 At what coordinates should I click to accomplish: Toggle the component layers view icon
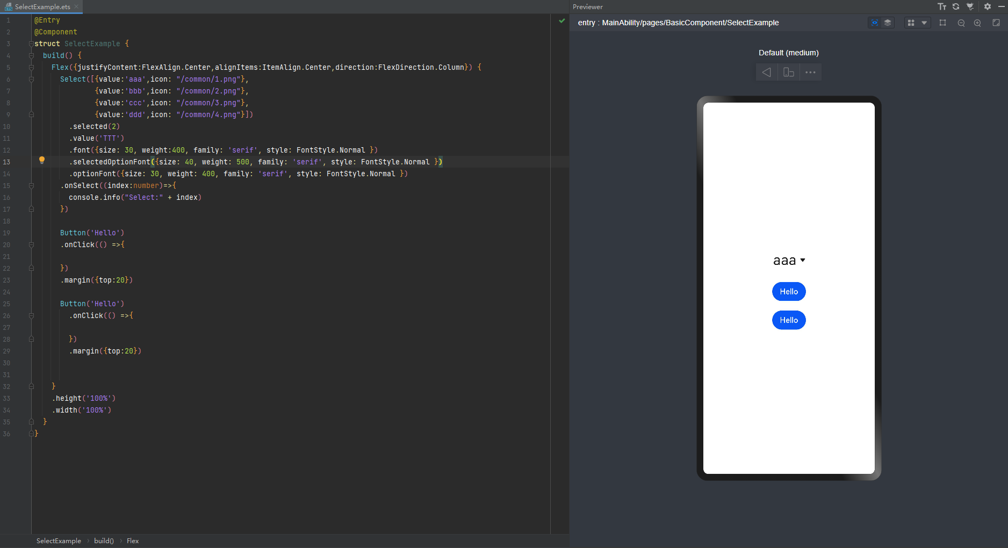888,23
